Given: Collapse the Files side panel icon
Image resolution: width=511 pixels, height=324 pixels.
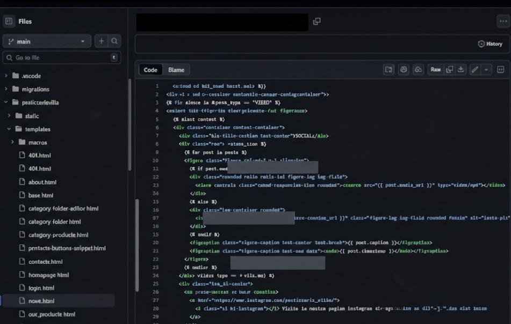Looking at the screenshot, I should (9, 21).
